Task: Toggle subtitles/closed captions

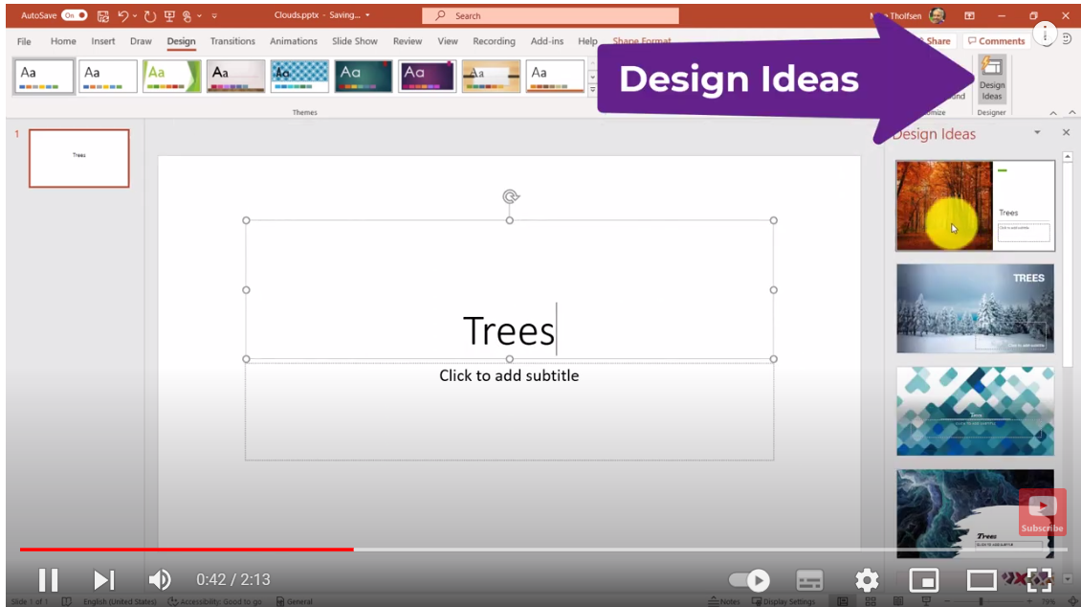Action: tap(809, 580)
